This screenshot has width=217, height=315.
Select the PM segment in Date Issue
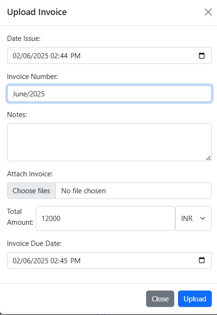pos(75,55)
